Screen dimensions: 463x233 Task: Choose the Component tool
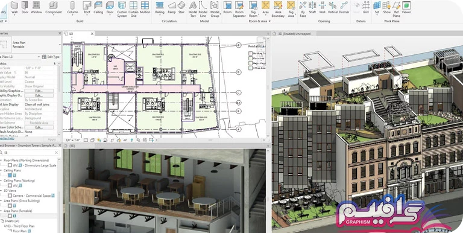point(54,8)
